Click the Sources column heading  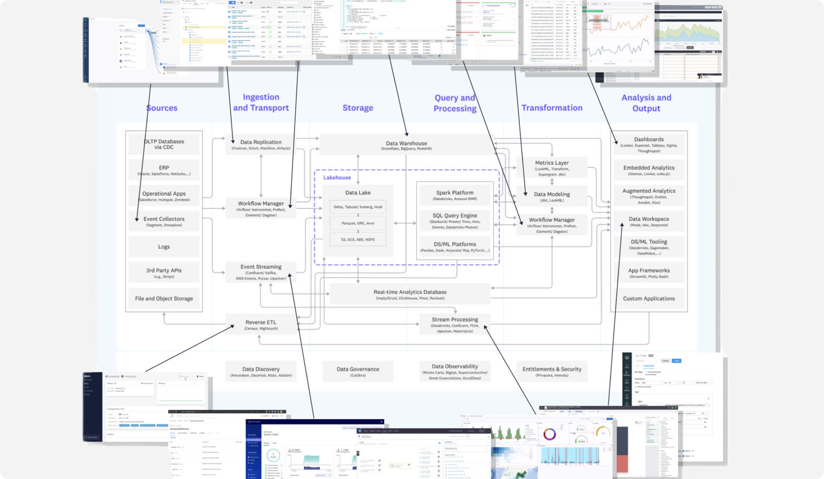[162, 108]
